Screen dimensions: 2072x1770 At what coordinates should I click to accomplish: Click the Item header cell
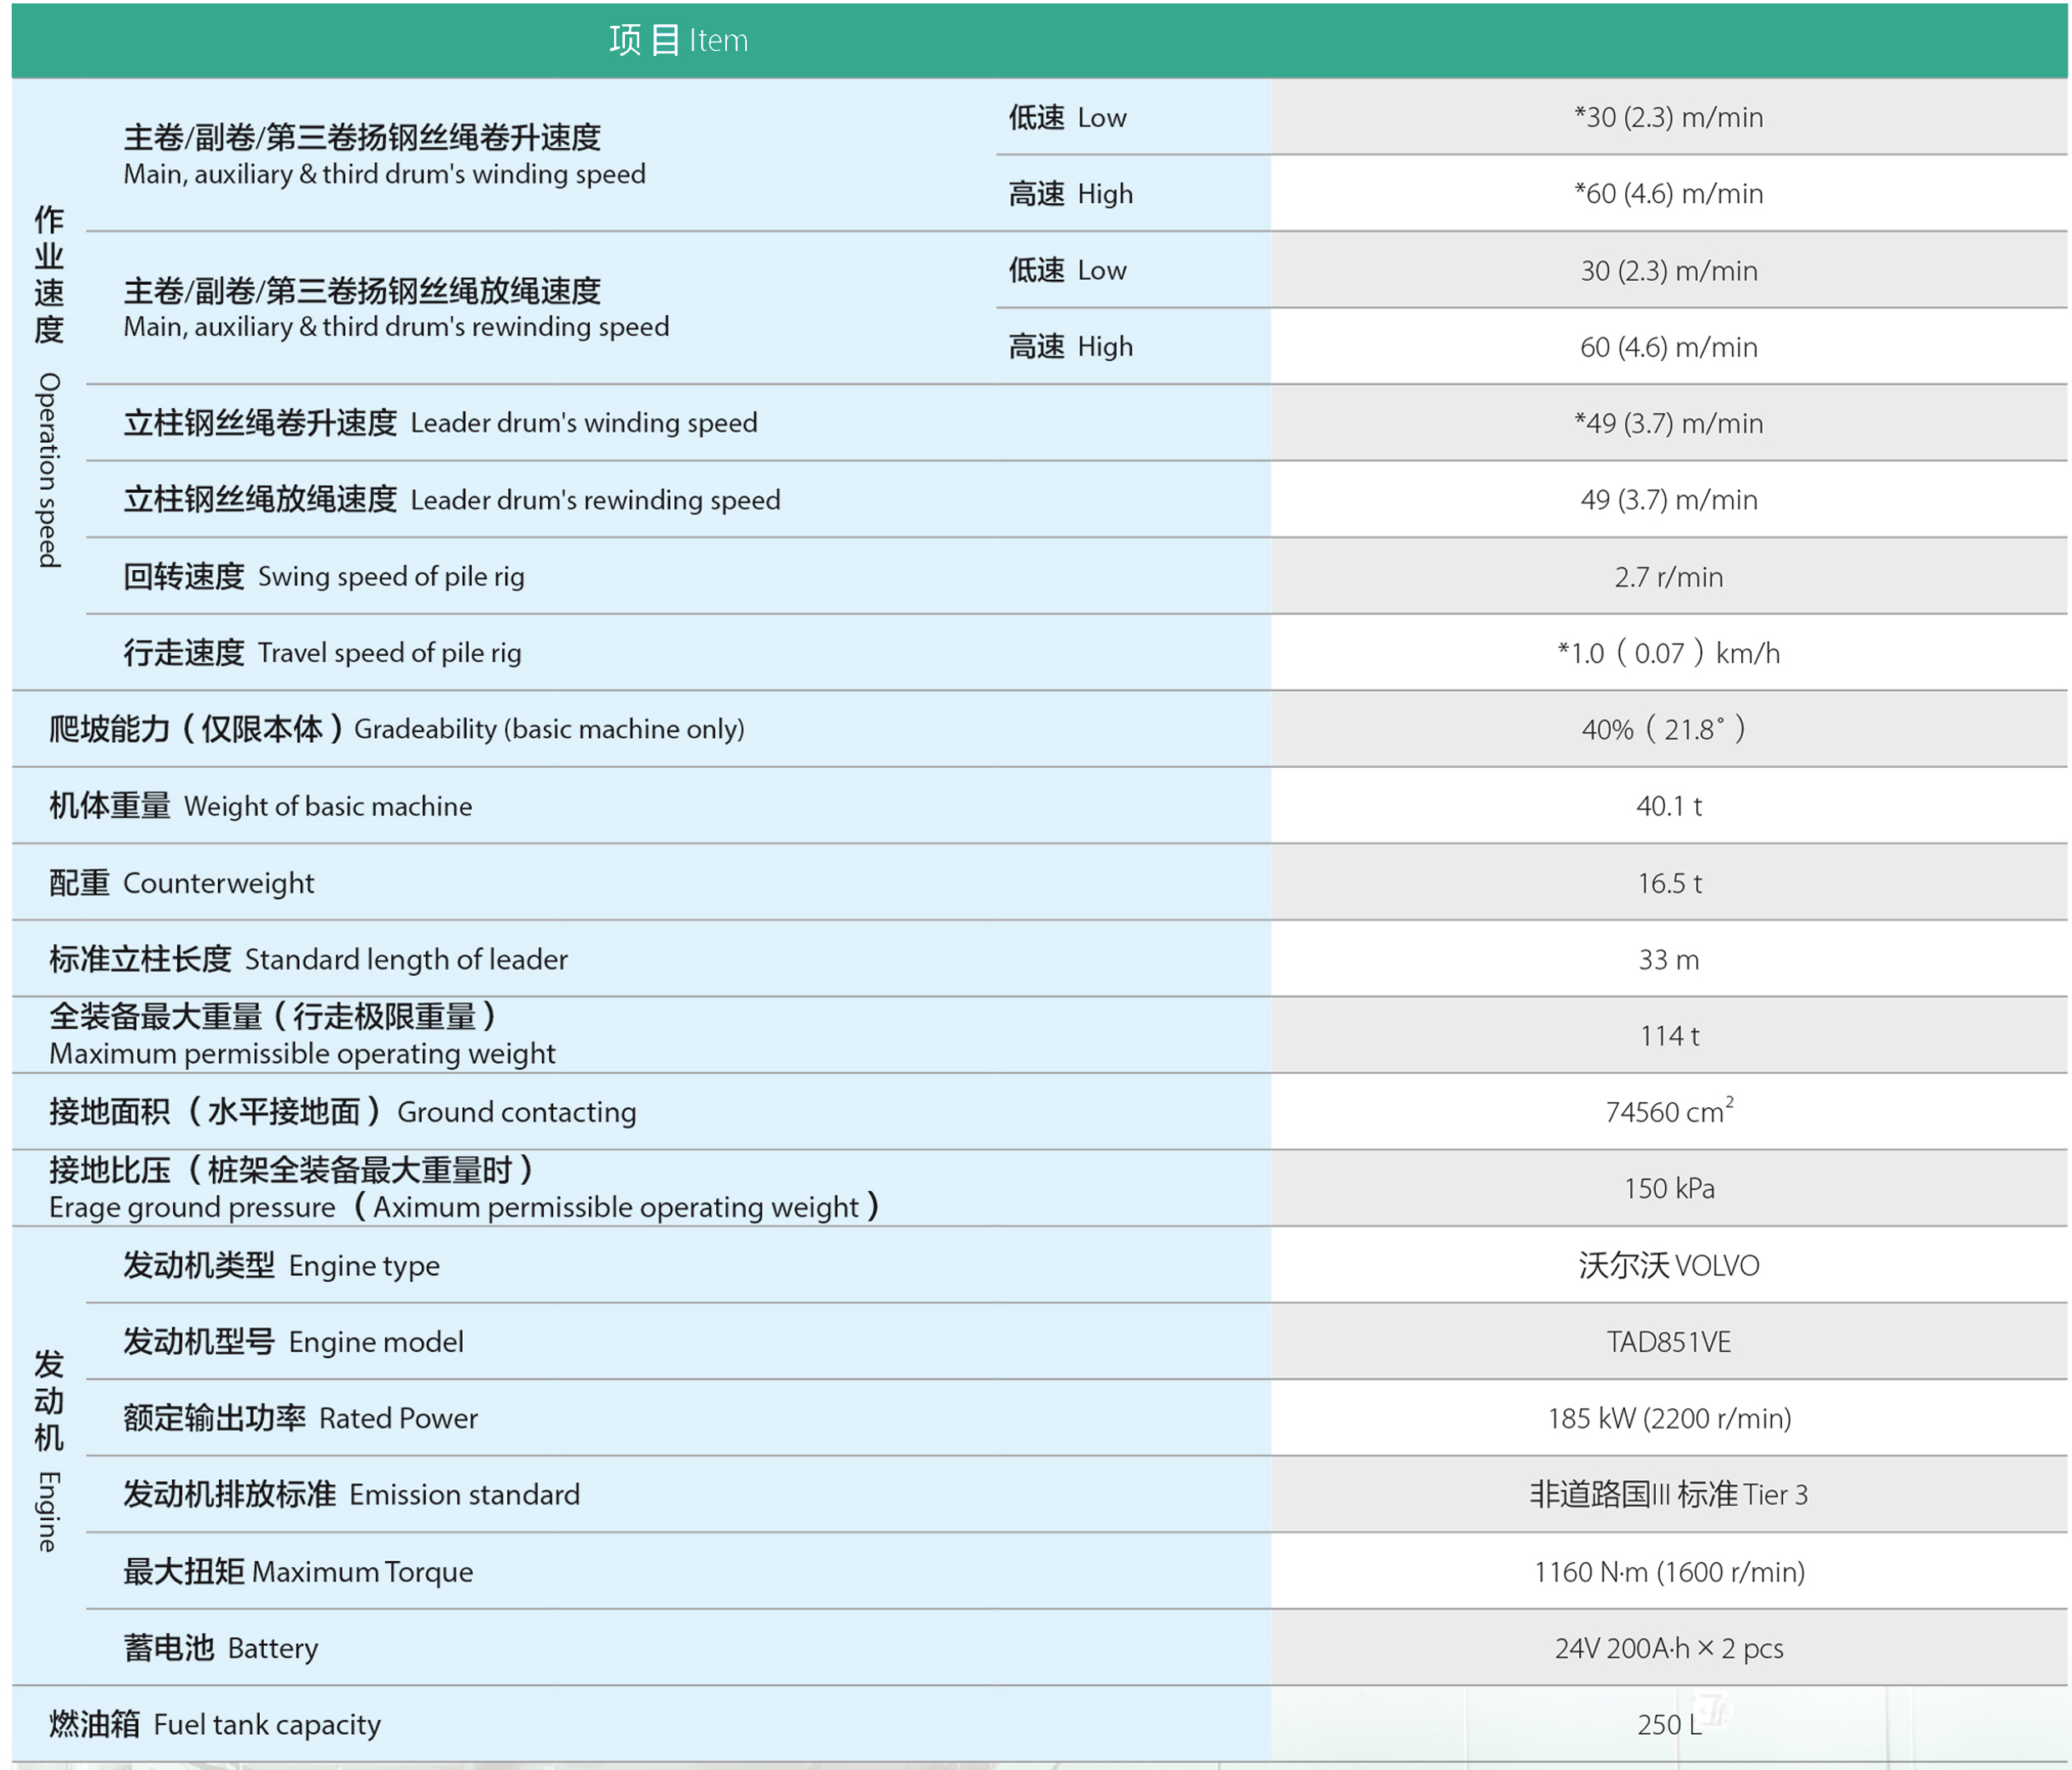[x=678, y=40]
